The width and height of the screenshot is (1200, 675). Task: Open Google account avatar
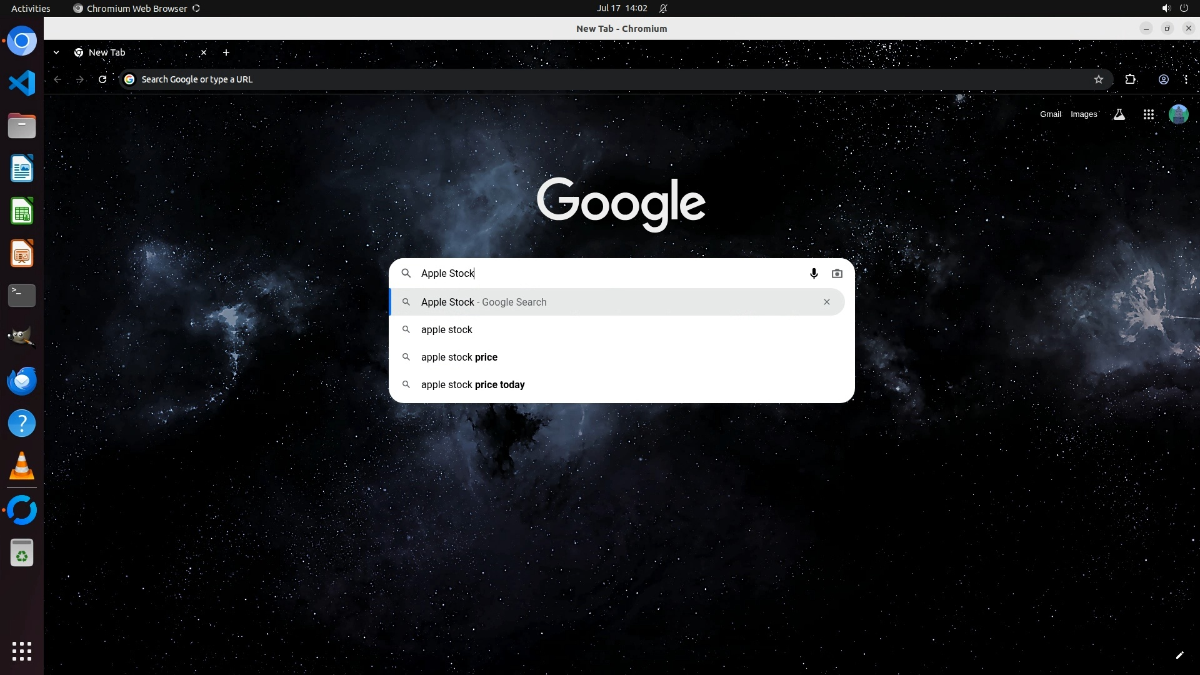[x=1178, y=114]
